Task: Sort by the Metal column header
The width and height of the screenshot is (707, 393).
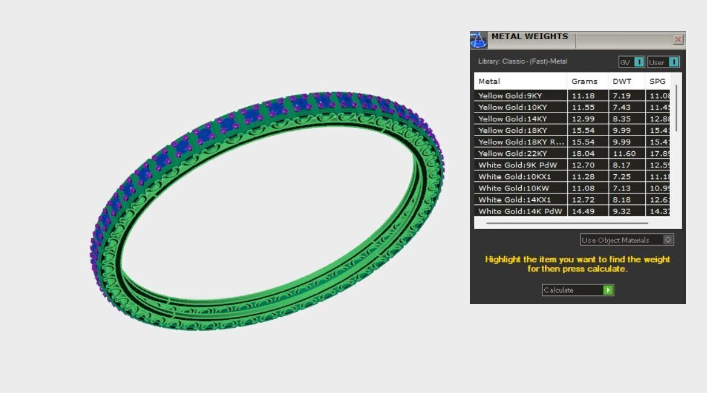Action: [521, 81]
